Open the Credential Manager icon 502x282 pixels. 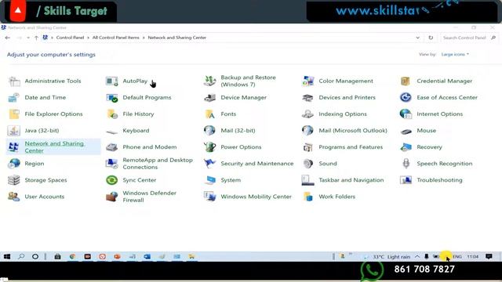[x=406, y=81]
